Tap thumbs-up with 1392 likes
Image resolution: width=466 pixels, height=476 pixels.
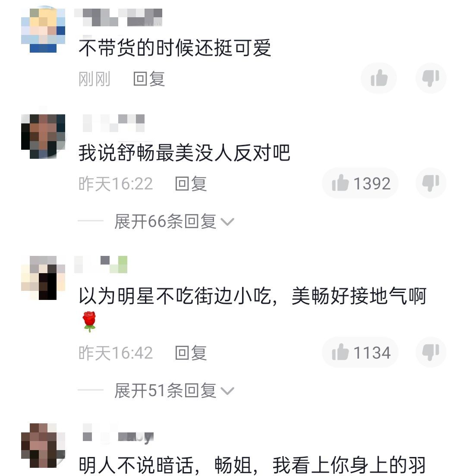[360, 183]
